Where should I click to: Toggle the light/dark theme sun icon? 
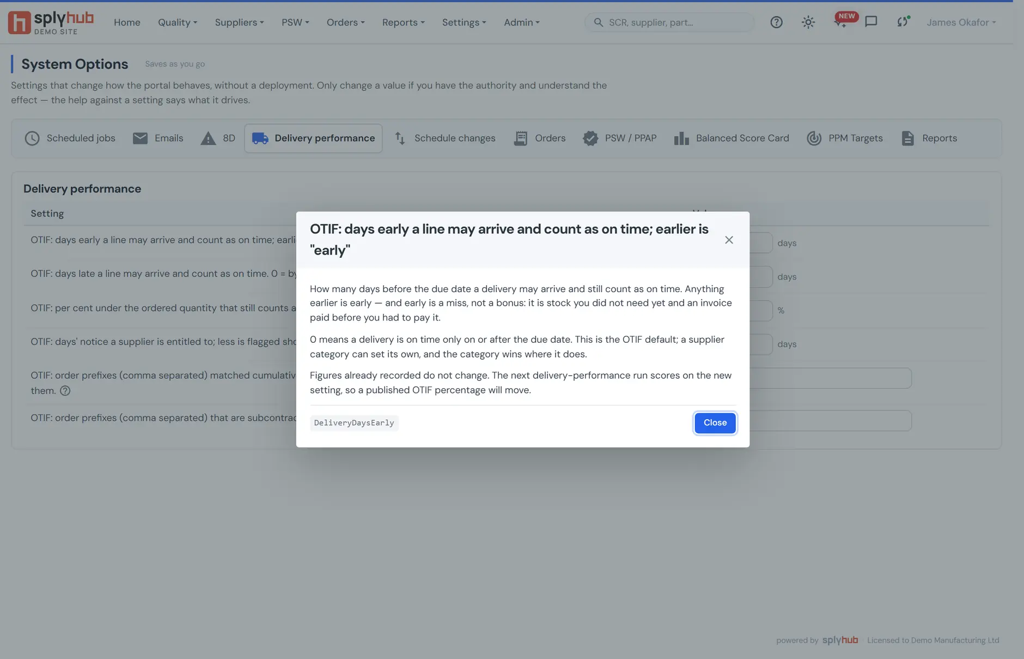click(x=808, y=22)
